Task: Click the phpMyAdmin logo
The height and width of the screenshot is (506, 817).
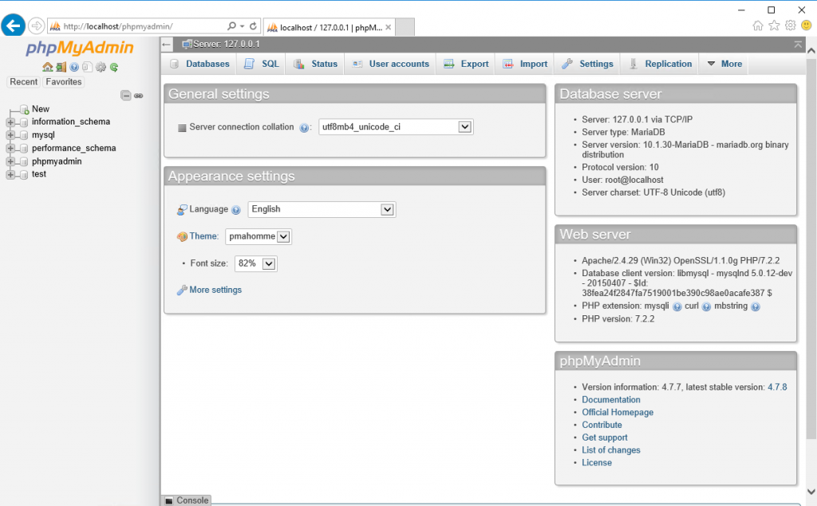Action: coord(80,48)
